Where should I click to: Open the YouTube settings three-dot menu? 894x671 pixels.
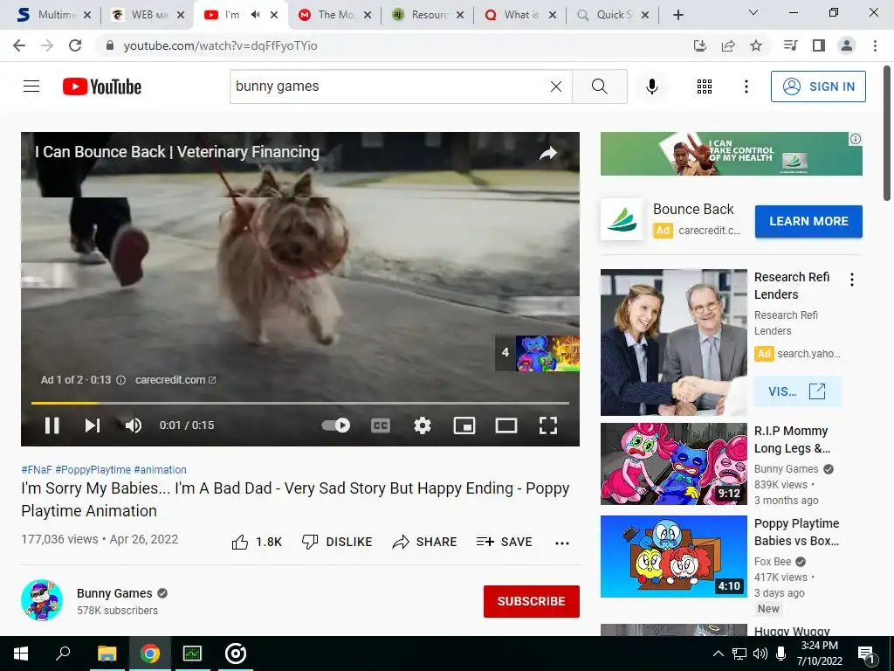(746, 86)
